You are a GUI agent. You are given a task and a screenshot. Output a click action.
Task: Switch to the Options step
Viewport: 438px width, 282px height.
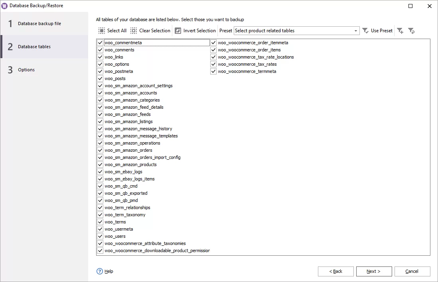coord(26,69)
